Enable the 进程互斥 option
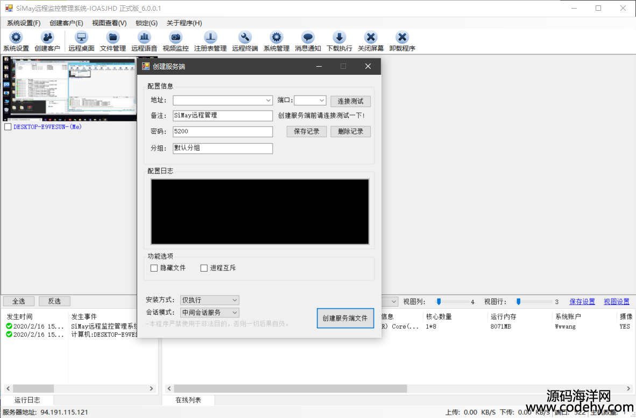636x418 pixels. [203, 268]
